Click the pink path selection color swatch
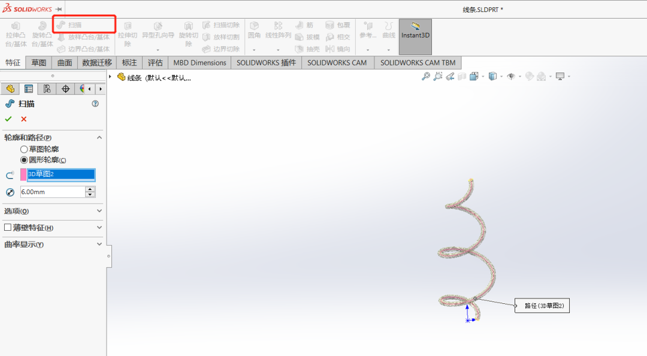This screenshot has width=647, height=356. [x=23, y=174]
